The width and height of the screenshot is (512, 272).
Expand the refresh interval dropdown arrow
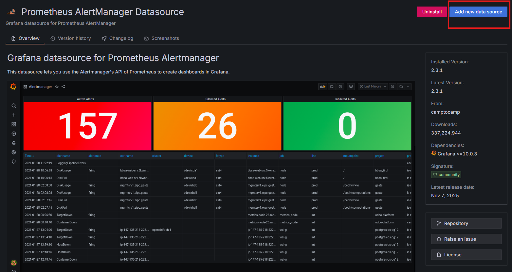408,87
